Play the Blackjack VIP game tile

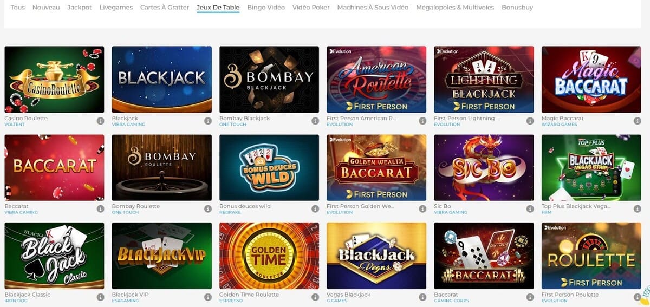pos(161,256)
